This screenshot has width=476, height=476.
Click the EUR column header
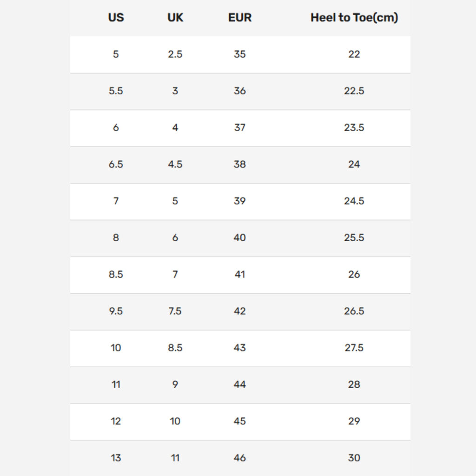pyautogui.click(x=240, y=18)
